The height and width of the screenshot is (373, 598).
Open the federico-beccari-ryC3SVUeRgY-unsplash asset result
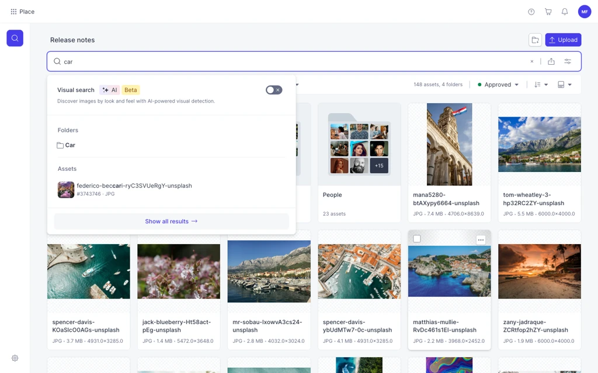pyautogui.click(x=171, y=189)
